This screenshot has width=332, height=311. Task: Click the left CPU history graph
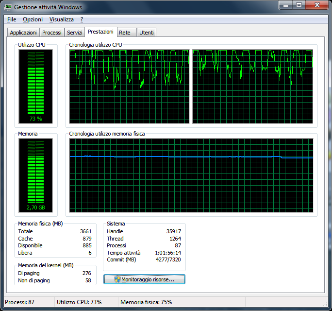coord(130,86)
